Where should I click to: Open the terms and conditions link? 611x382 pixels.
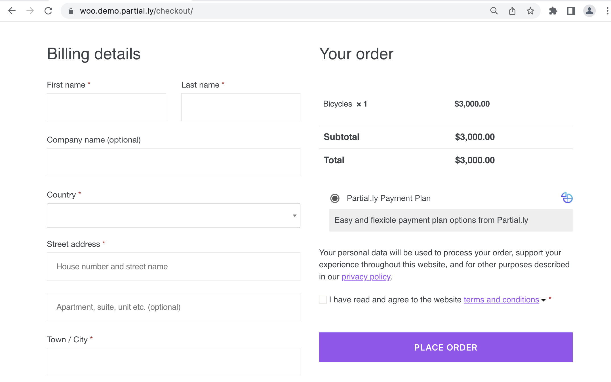pos(501,300)
